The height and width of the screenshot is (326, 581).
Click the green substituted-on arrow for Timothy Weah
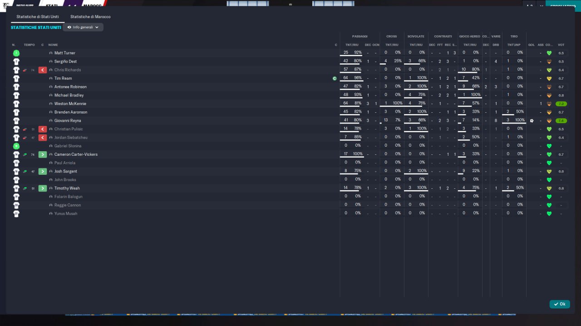43,188
